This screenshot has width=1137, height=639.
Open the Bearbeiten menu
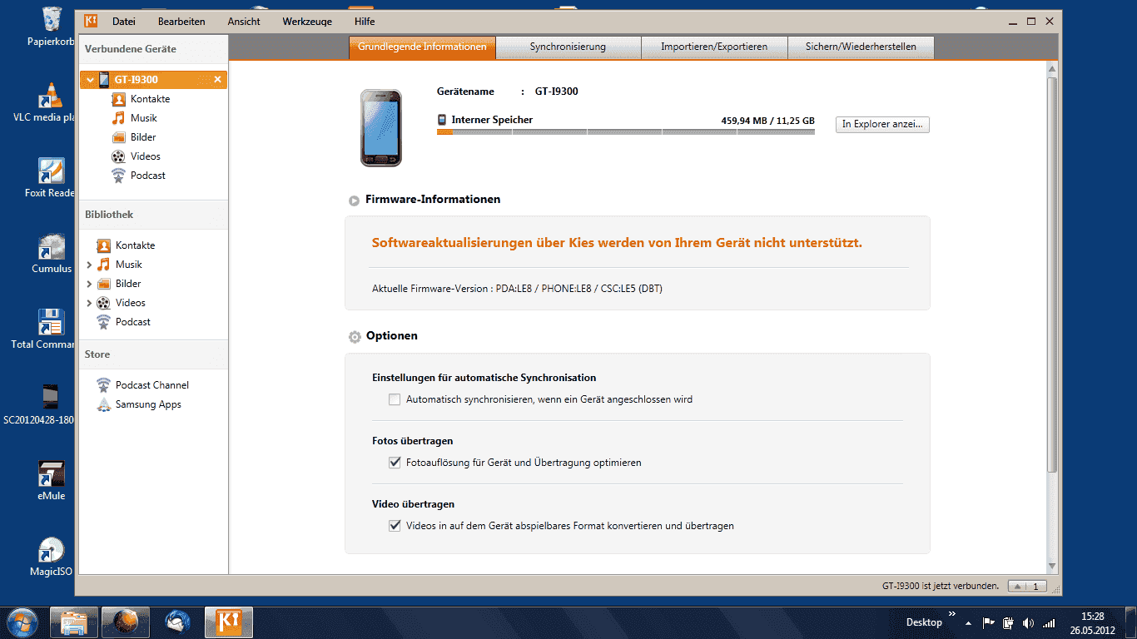181,22
